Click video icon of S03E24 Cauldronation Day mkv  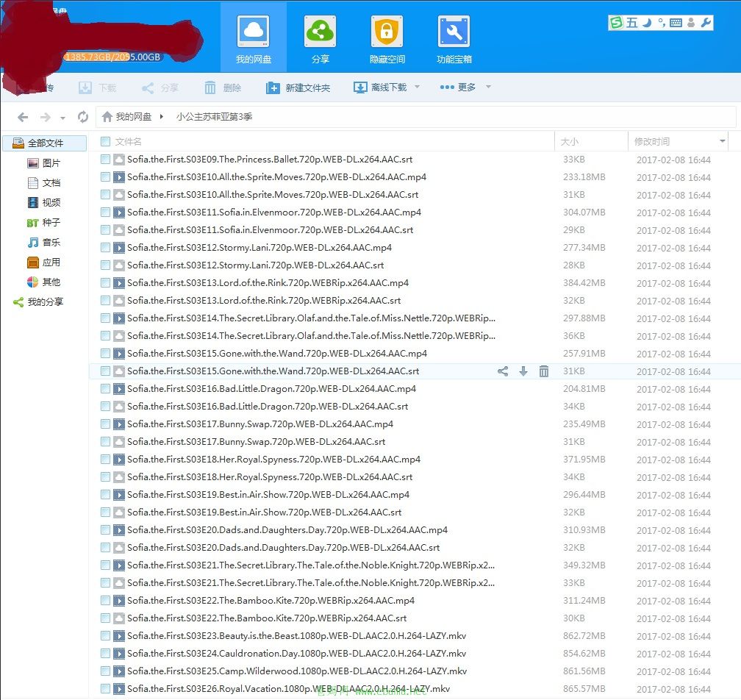[119, 654]
